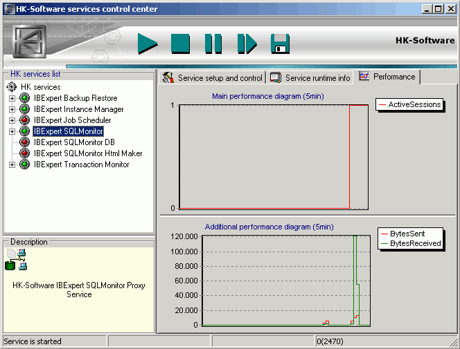Close the services control center window

pyautogui.click(x=451, y=9)
